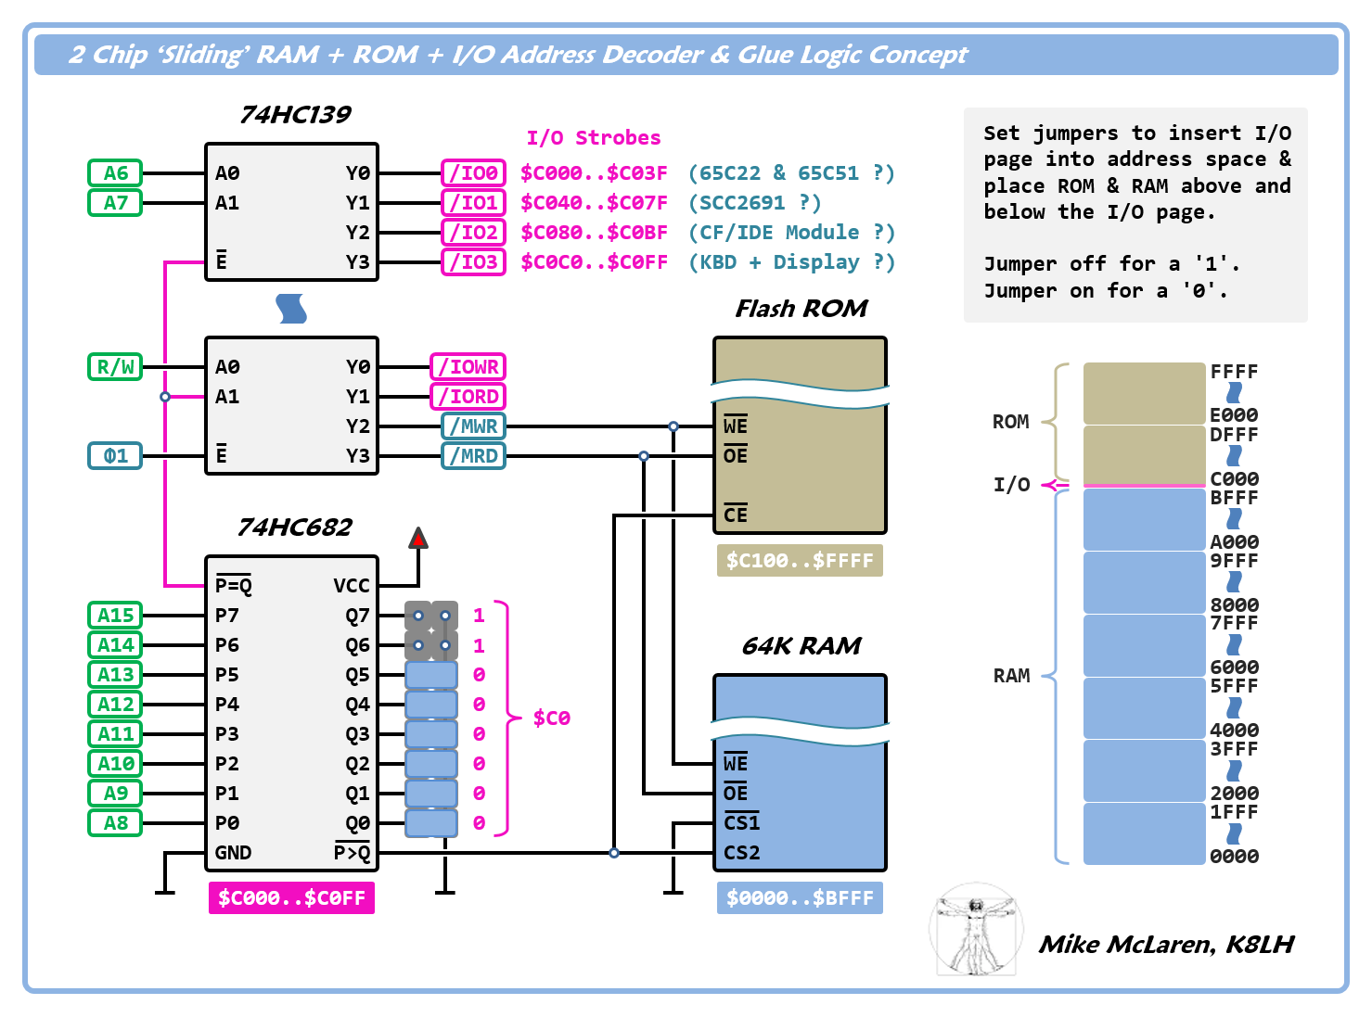Click the R/W input signal label
The image size is (1372, 1017).
click(116, 367)
